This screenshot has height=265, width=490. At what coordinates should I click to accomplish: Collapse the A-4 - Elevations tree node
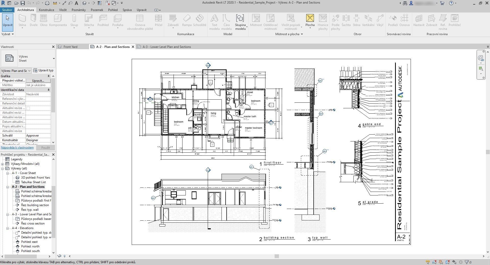click(8, 228)
